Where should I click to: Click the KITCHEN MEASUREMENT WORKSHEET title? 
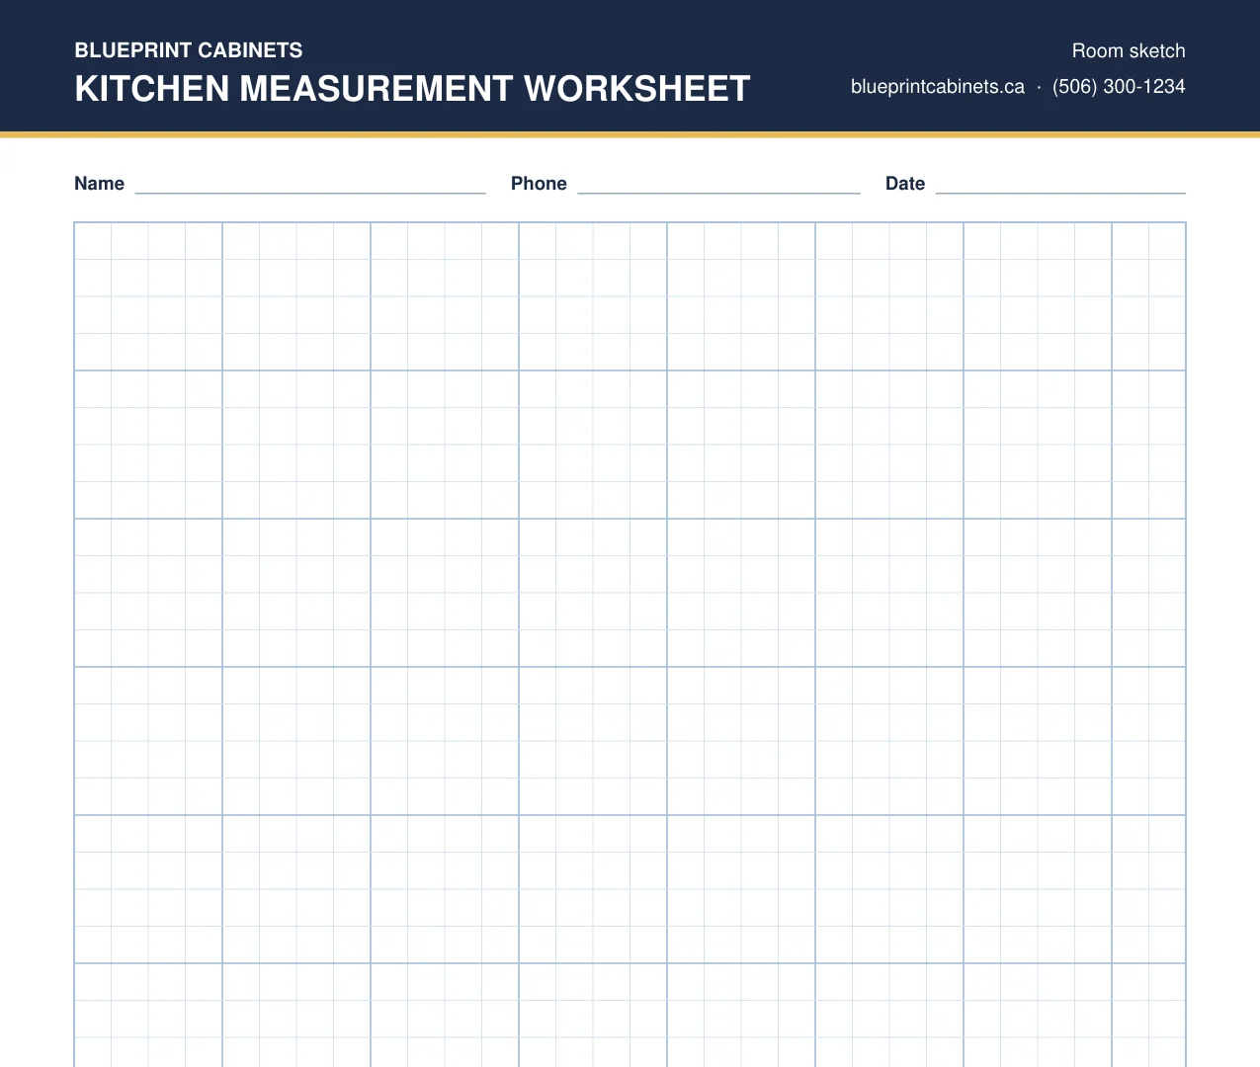(x=412, y=89)
